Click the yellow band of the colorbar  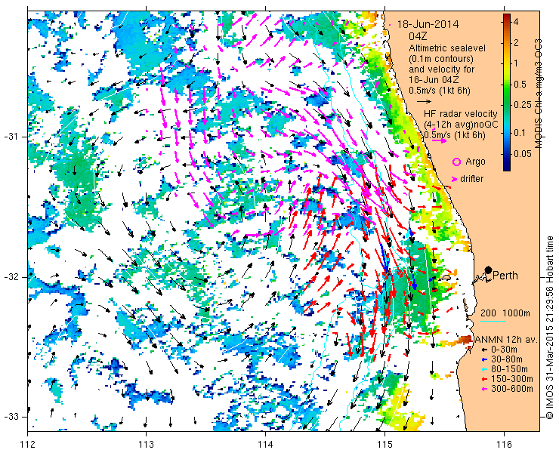tap(507, 64)
